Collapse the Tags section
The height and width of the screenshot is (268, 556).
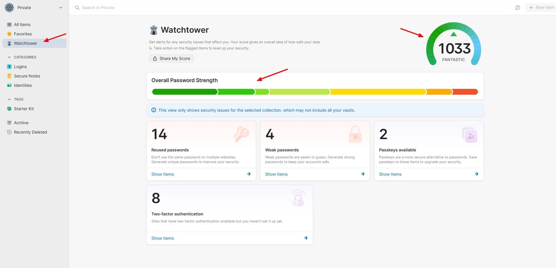pyautogui.click(x=9, y=99)
